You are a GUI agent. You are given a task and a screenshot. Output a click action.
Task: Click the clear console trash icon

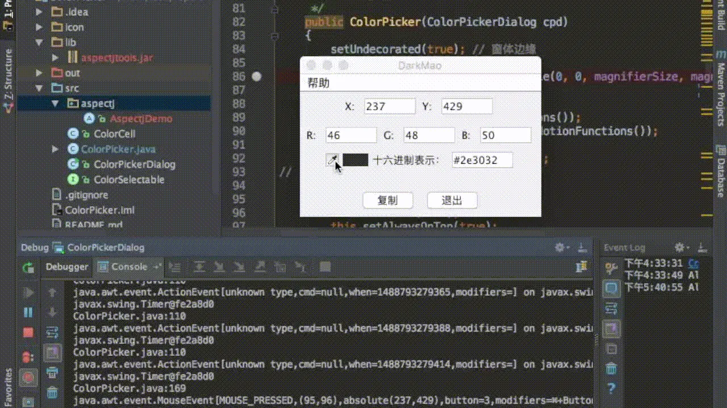(52, 392)
